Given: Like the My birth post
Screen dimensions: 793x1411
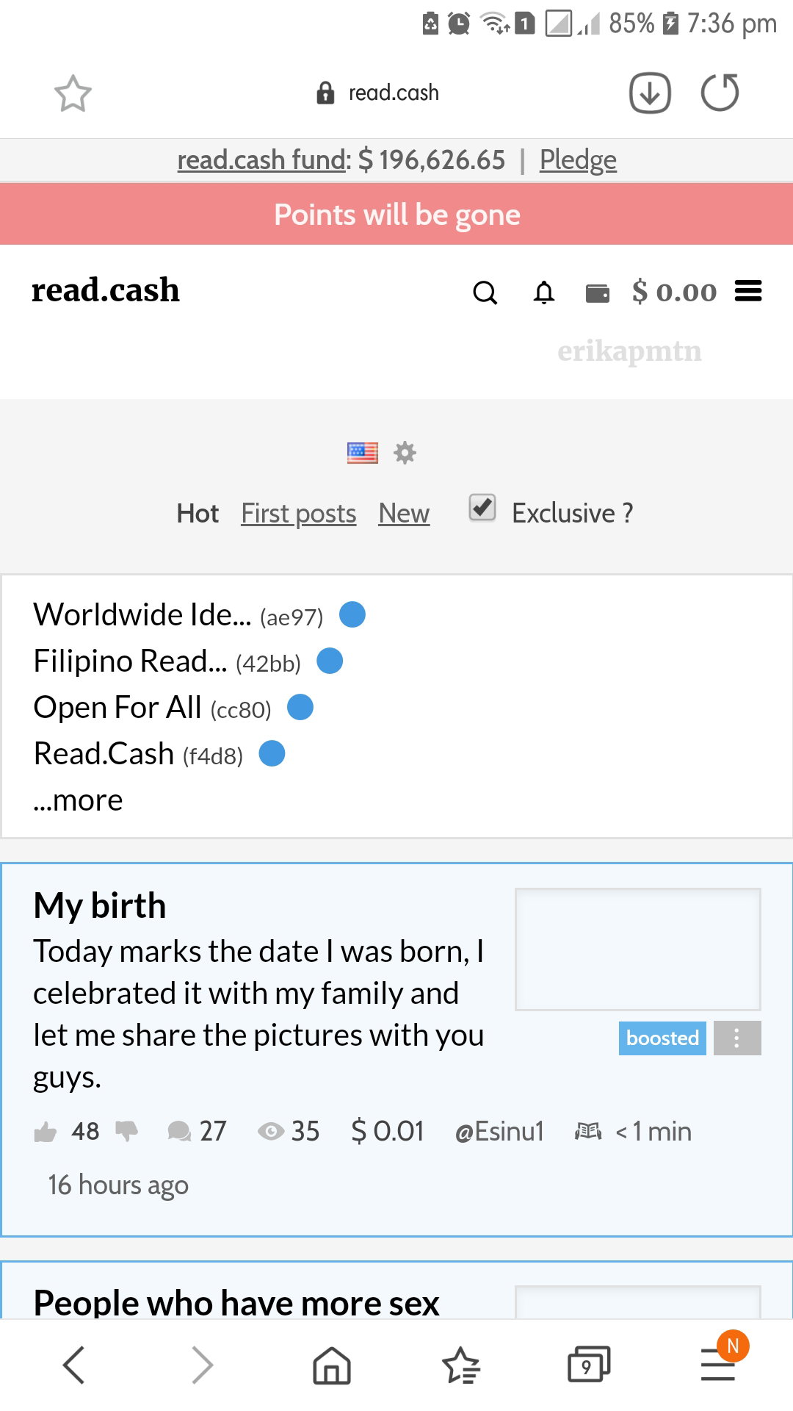Looking at the screenshot, I should [46, 1132].
